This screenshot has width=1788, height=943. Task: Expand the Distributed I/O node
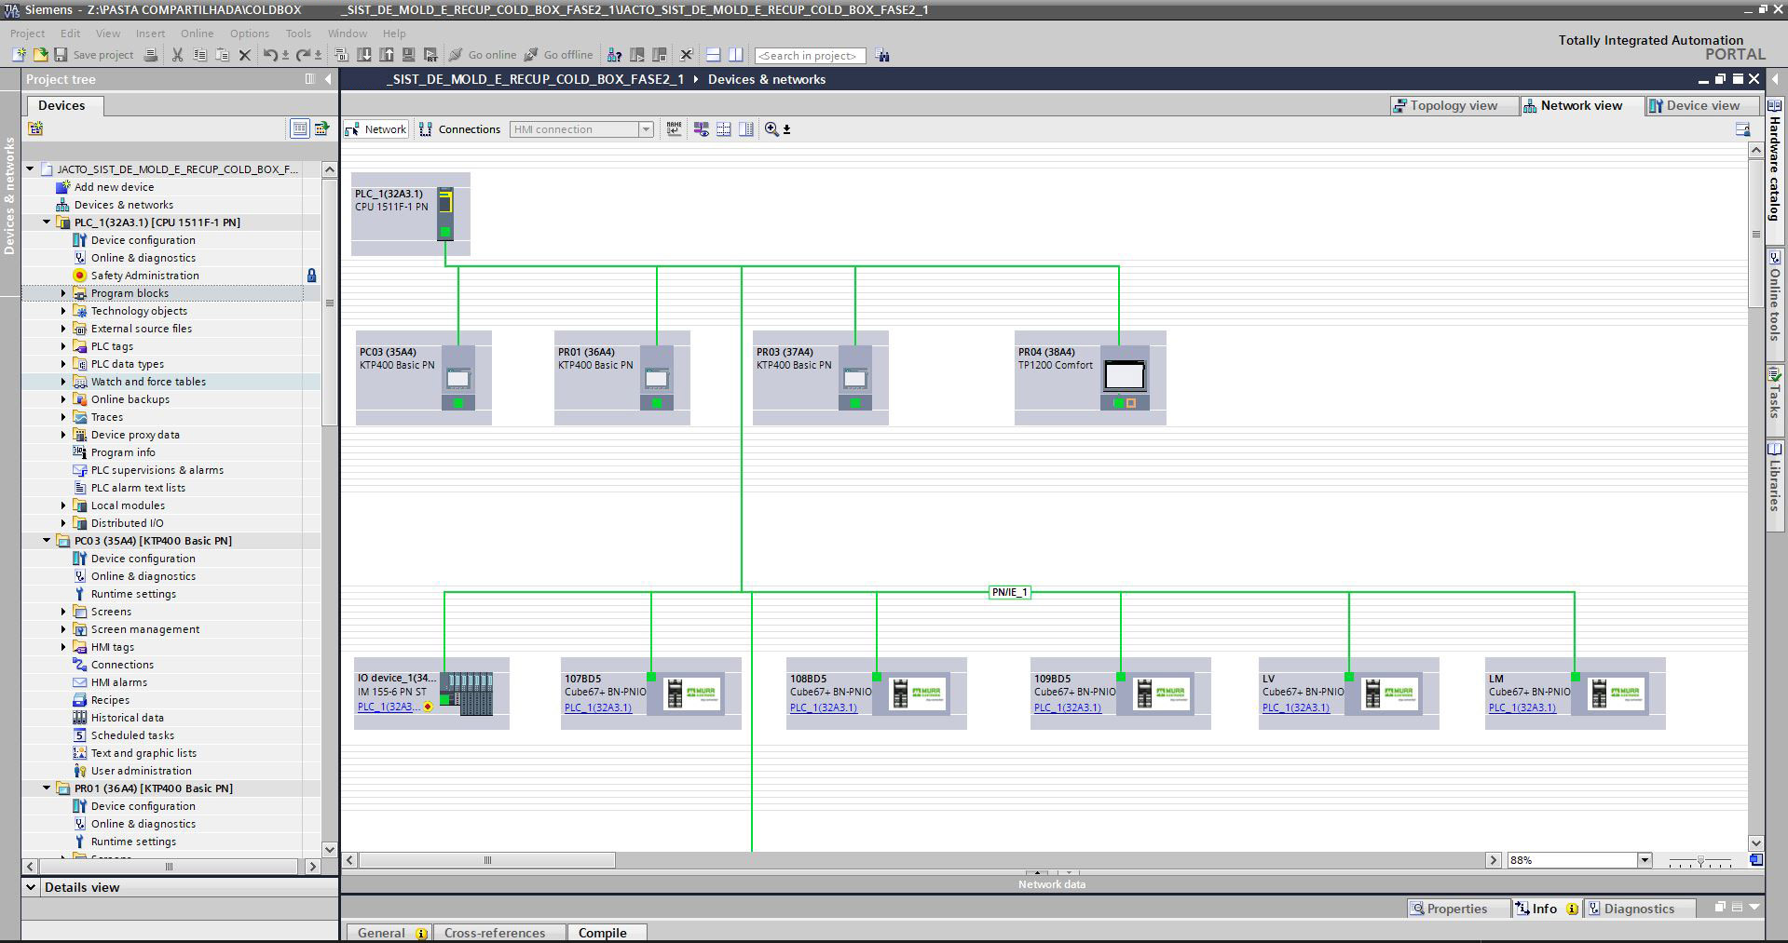click(63, 523)
